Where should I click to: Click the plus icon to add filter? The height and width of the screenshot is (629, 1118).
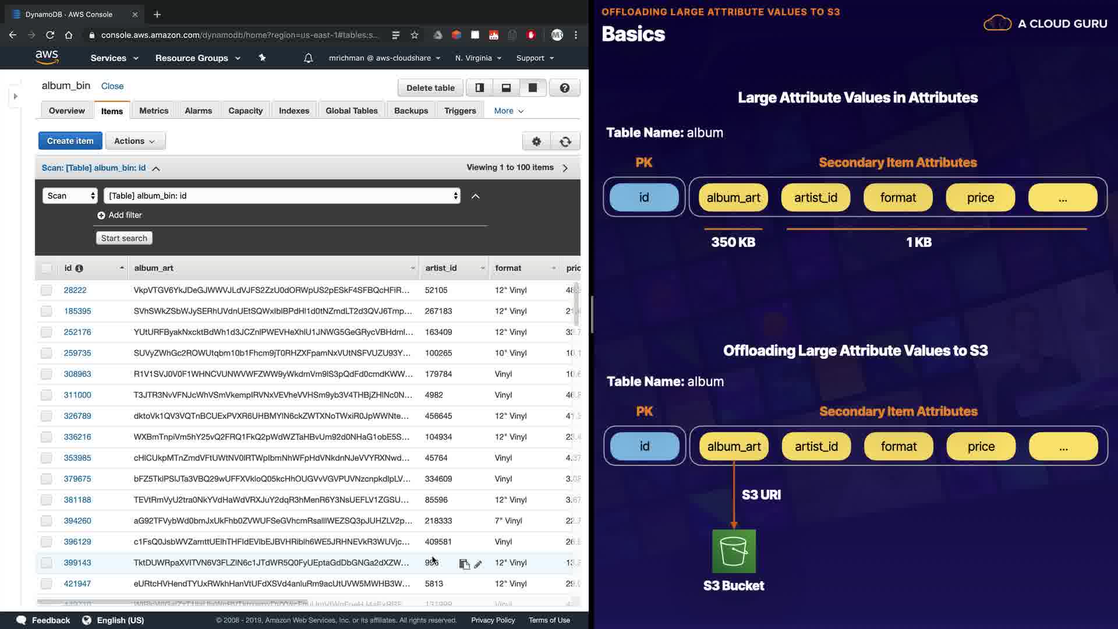[x=101, y=215]
